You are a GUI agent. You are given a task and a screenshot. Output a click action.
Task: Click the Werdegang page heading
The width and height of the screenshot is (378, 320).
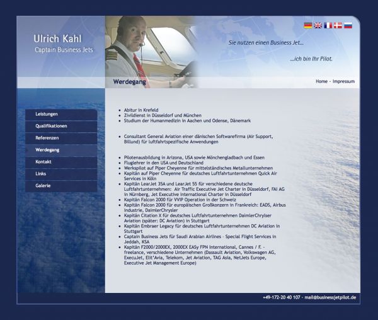130,82
